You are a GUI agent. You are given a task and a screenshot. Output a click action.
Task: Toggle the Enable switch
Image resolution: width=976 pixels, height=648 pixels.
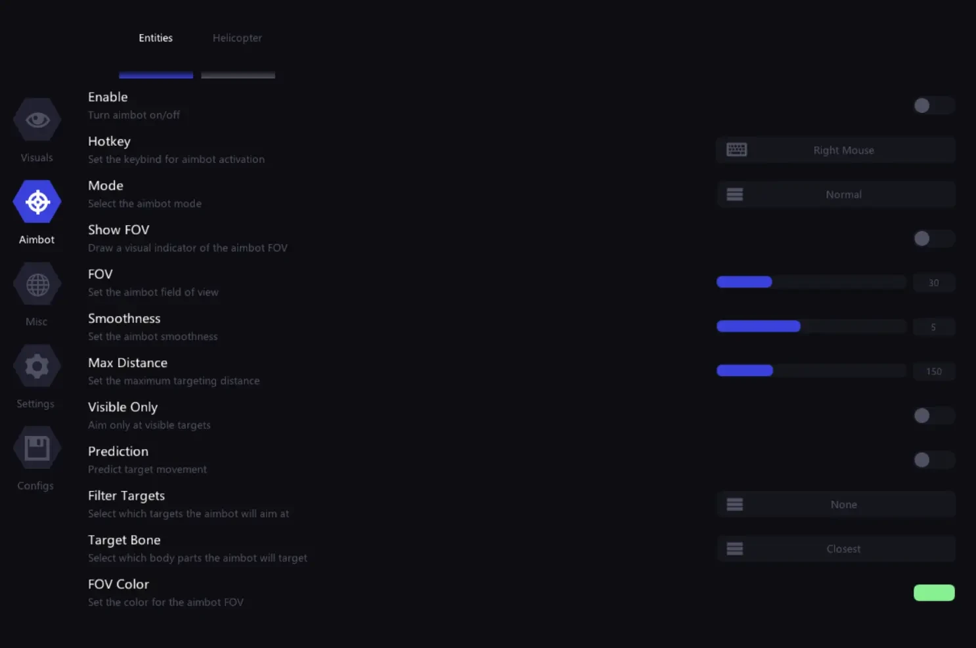click(933, 106)
